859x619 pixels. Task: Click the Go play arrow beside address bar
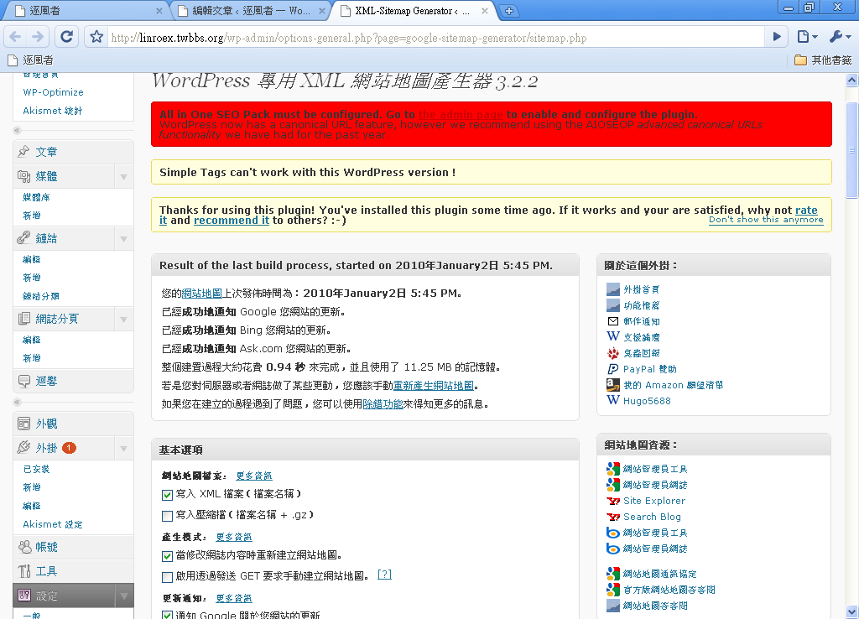click(777, 37)
